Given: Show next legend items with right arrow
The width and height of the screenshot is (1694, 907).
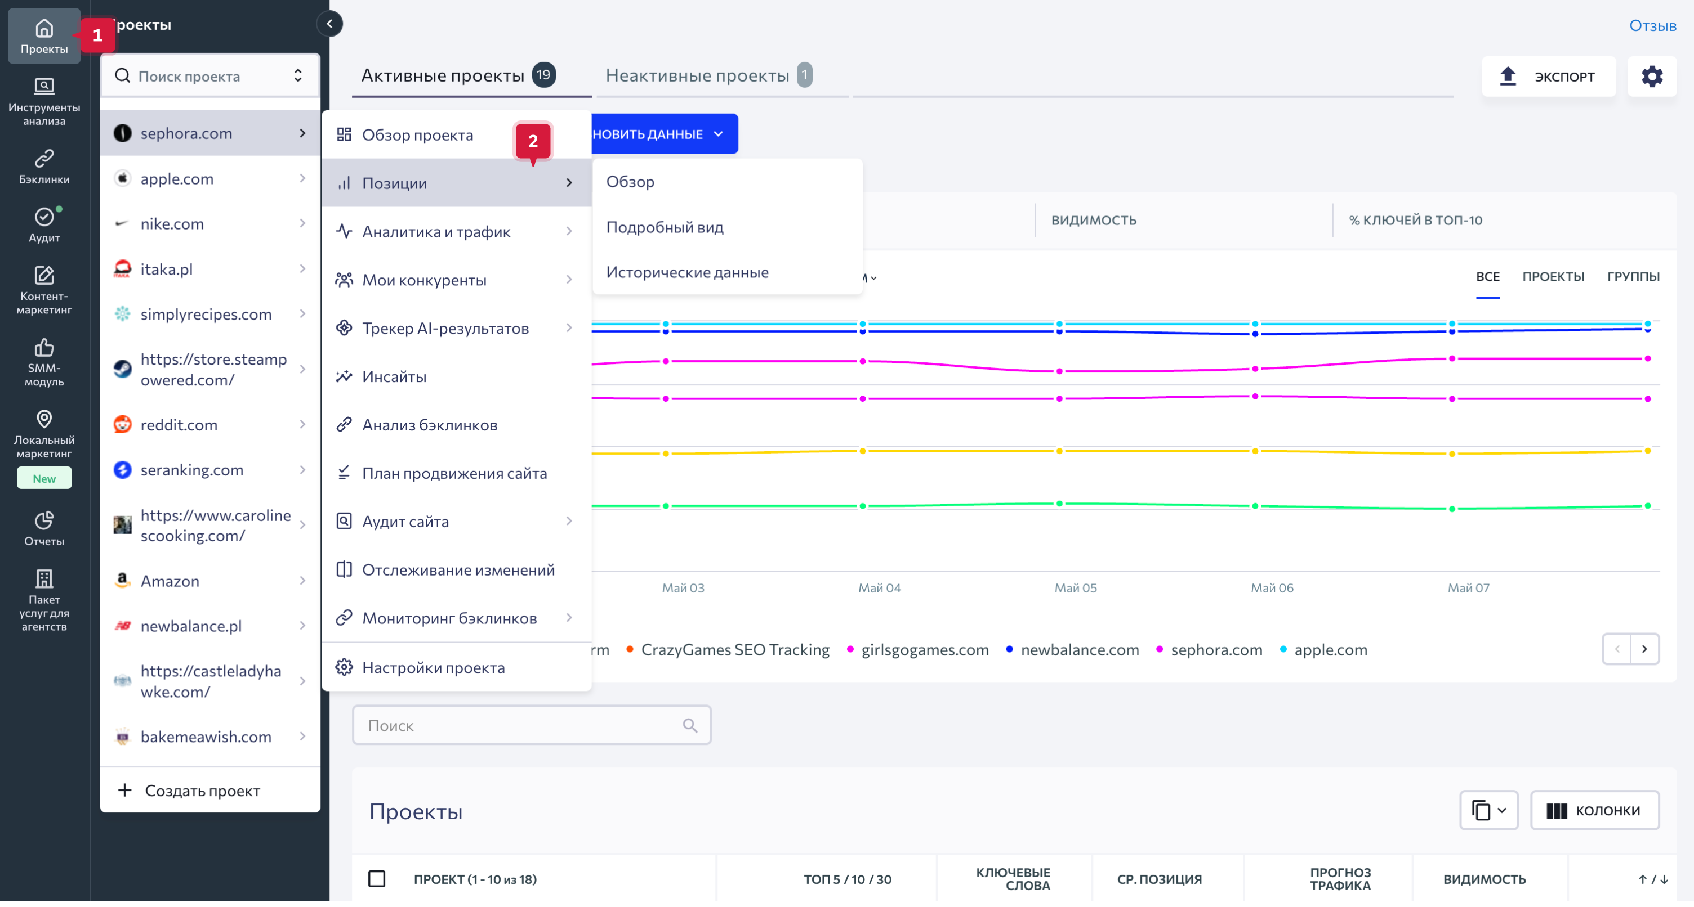Looking at the screenshot, I should click(x=1644, y=649).
